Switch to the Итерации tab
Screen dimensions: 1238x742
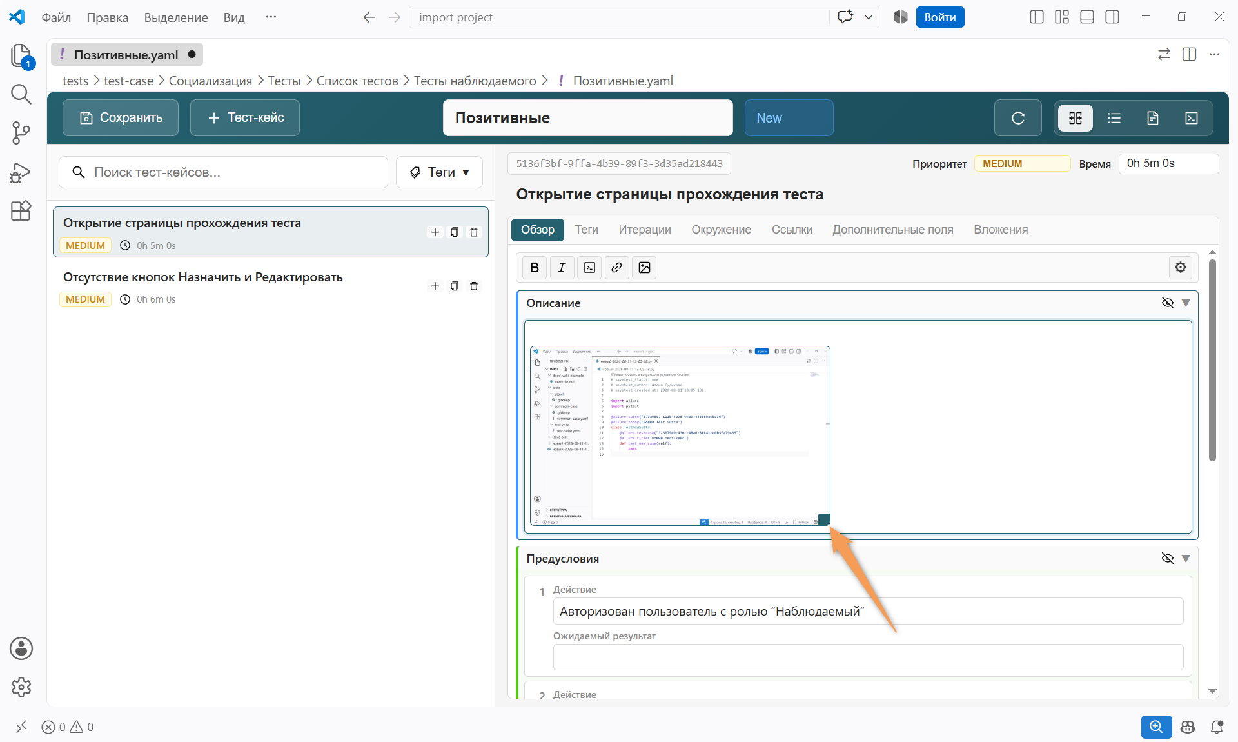coord(645,230)
